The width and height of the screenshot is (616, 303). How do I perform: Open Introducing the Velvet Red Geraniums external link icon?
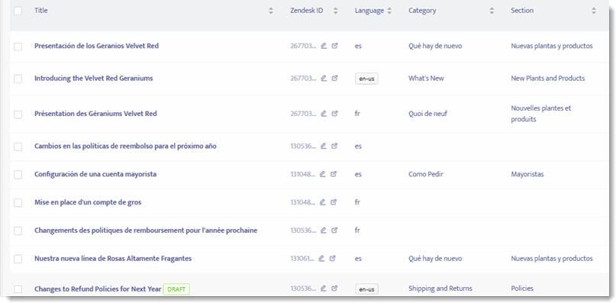pos(334,78)
